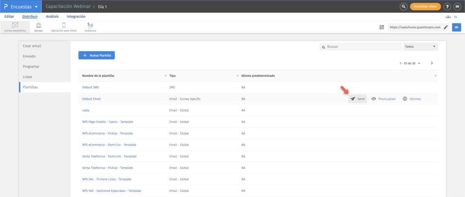The image size is (465, 197).
Task: Preview Default Email with Previsualizar
Action: coord(384,99)
